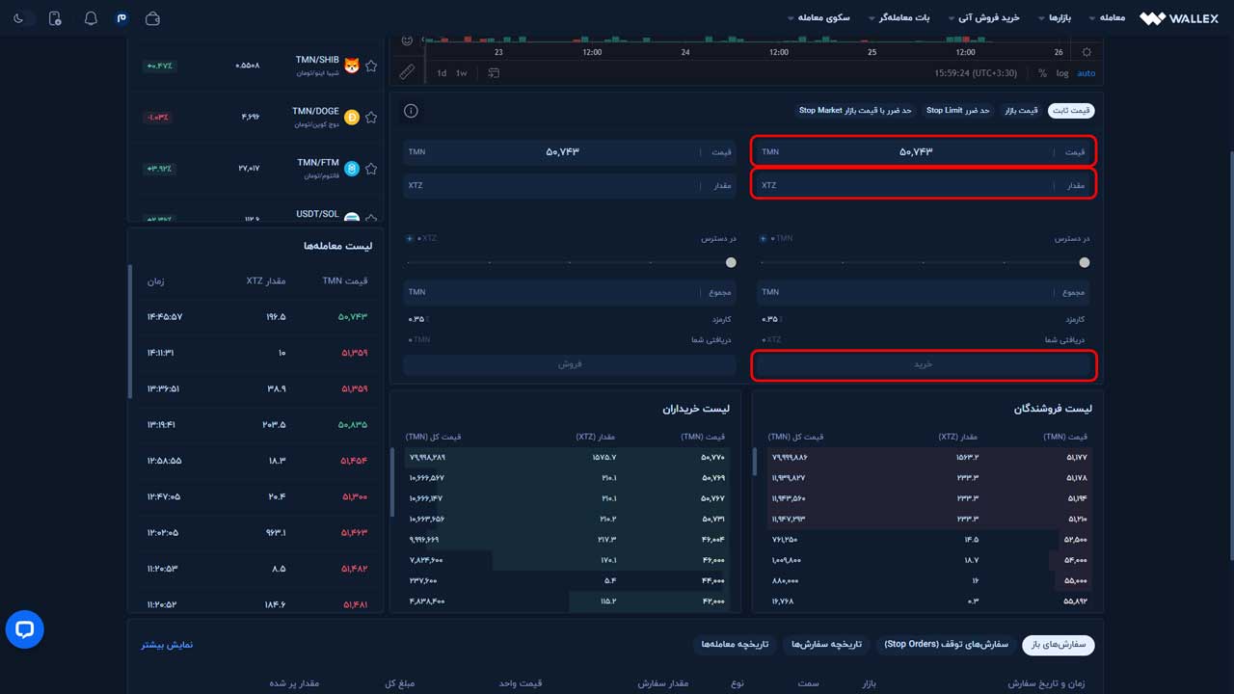Image resolution: width=1234 pixels, height=694 pixels.
Task: Click the chart time 15:59:24 (UTC+3:30)
Action: pyautogui.click(x=975, y=73)
